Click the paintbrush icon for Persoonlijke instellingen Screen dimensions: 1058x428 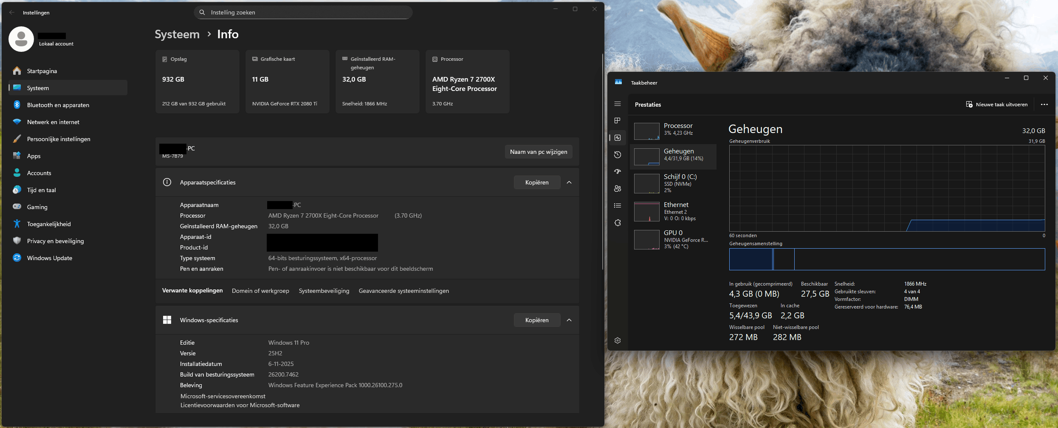click(17, 139)
